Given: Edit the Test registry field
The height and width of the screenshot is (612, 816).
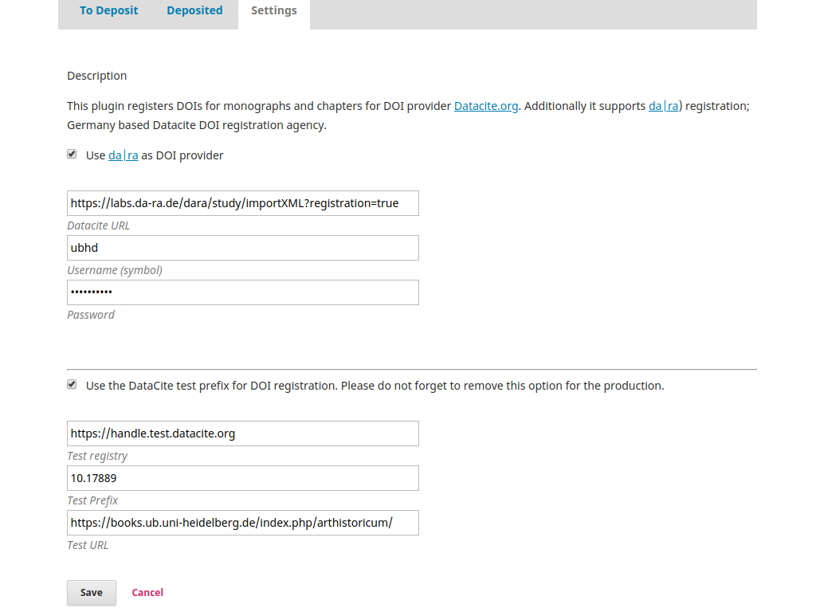Looking at the screenshot, I should click(242, 433).
